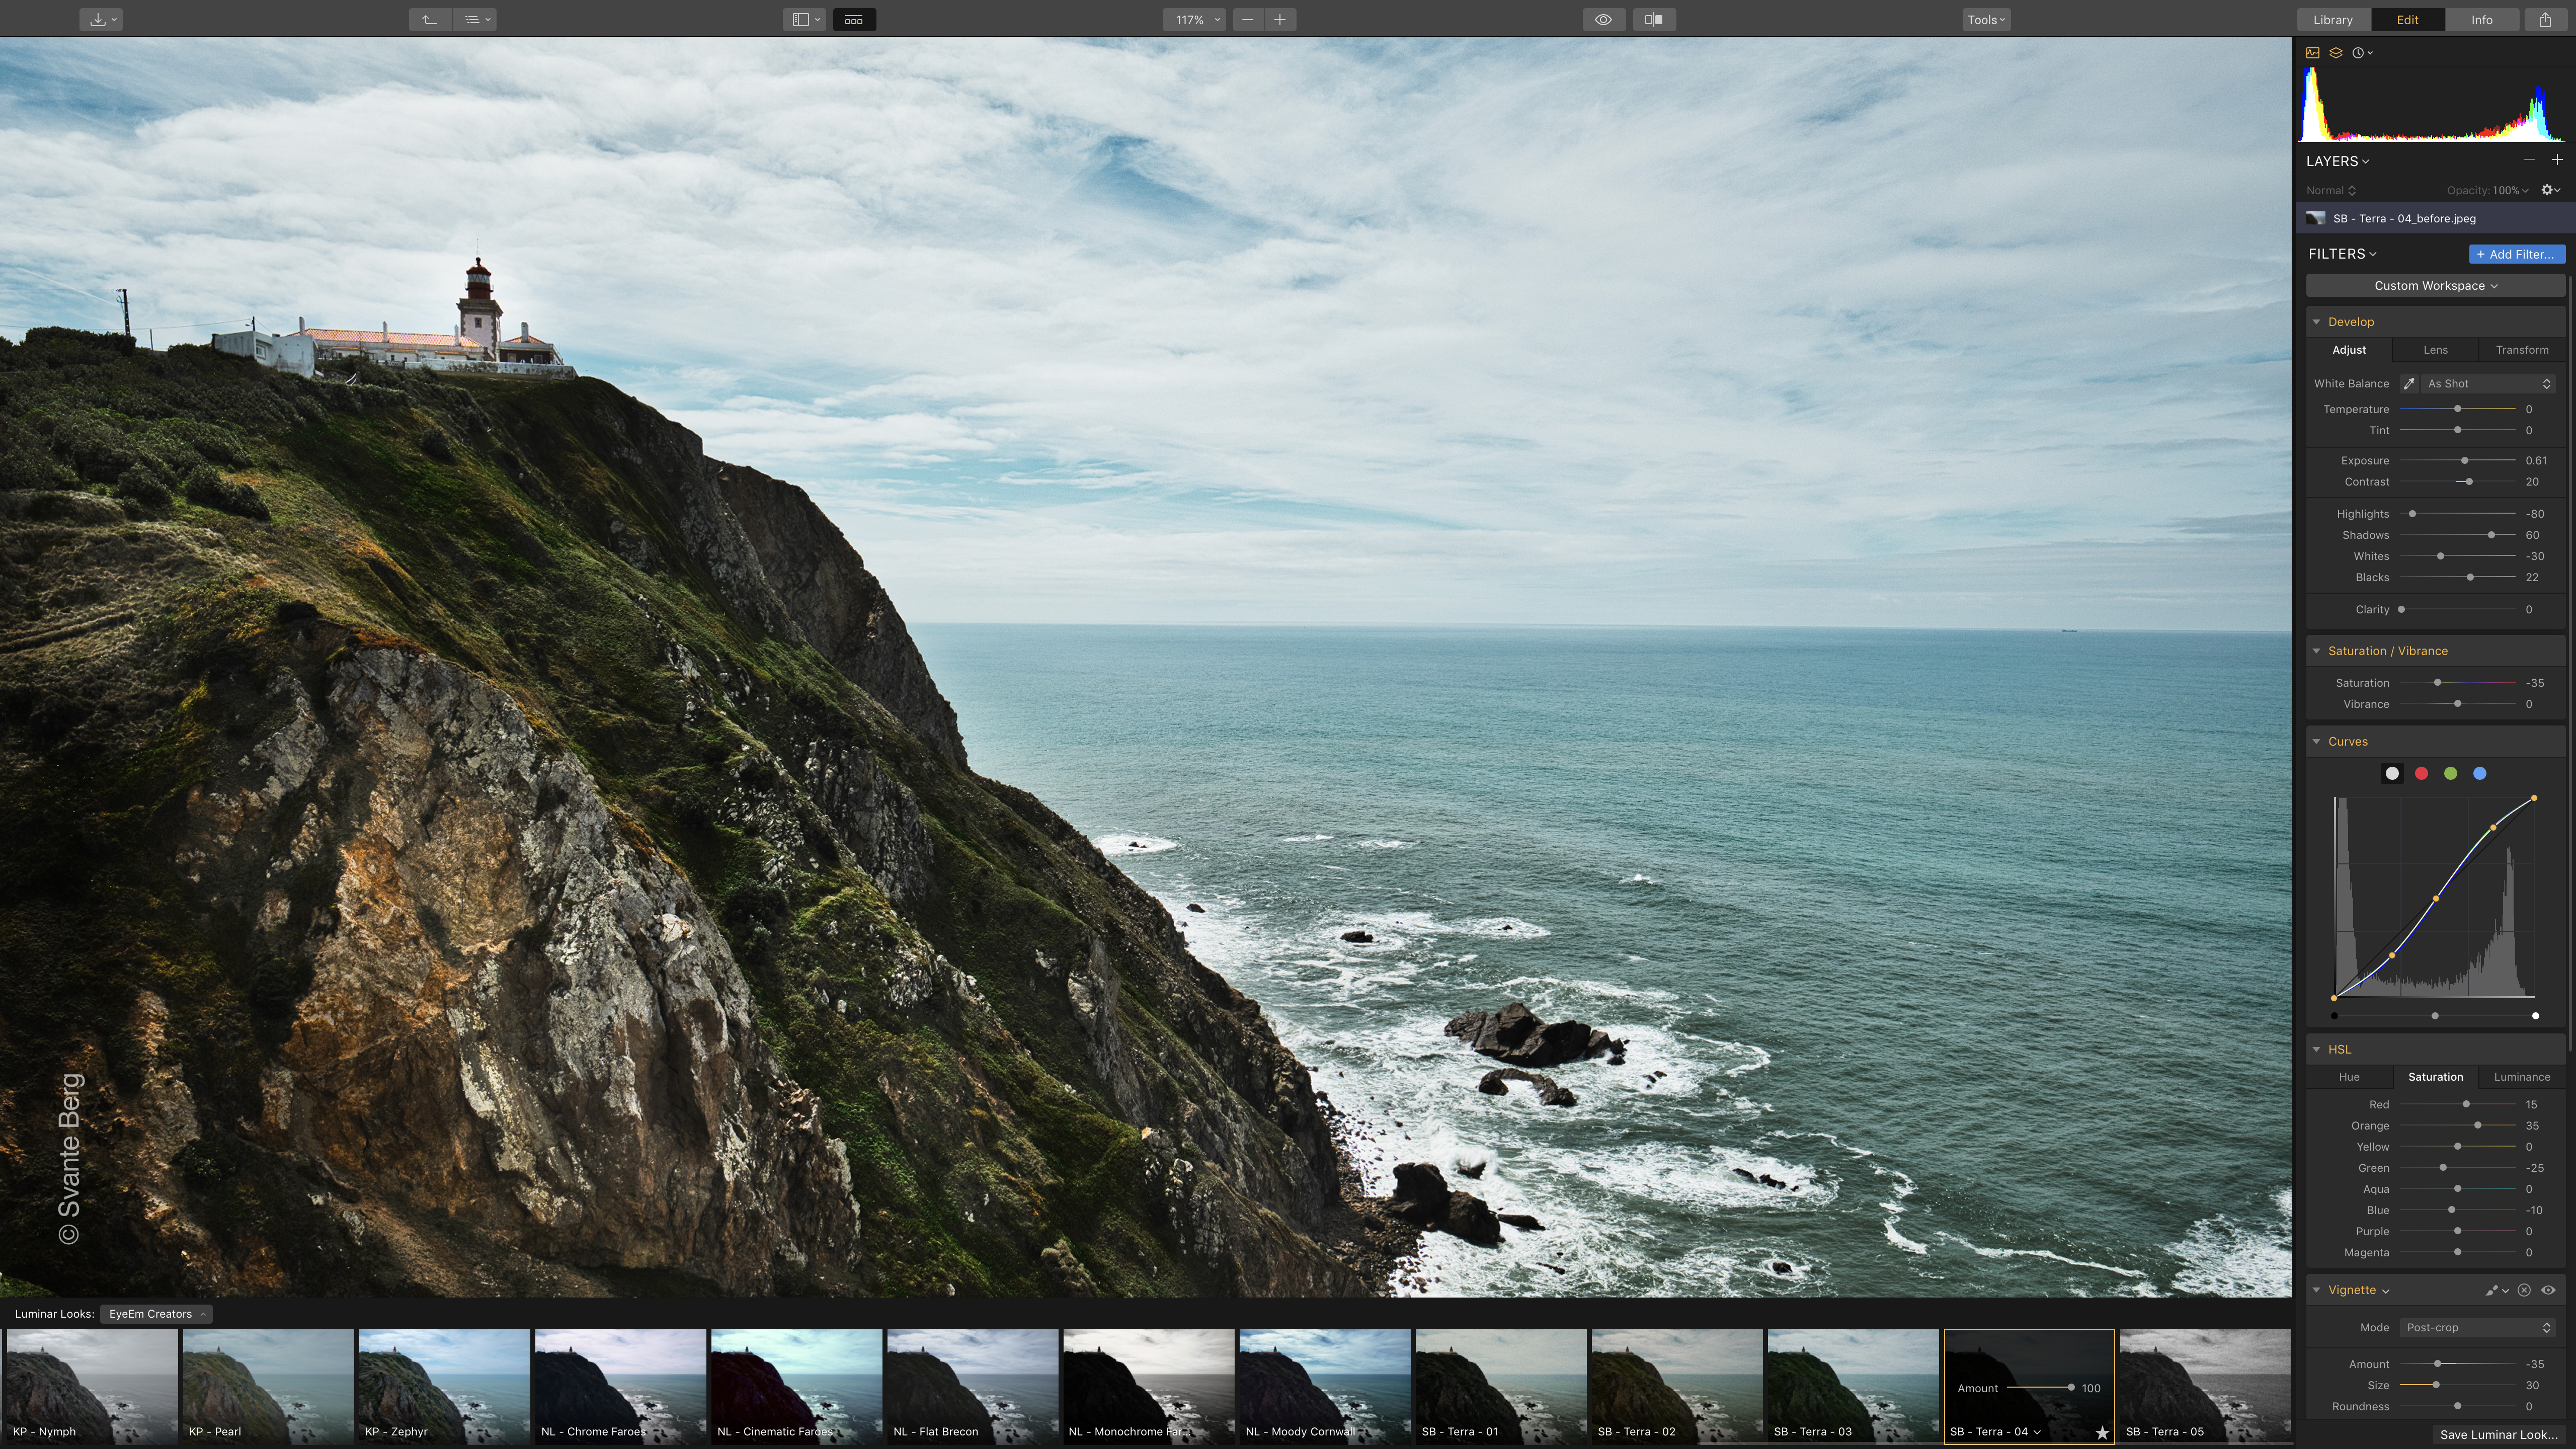Toggle the before/after compare view button

point(1654,19)
